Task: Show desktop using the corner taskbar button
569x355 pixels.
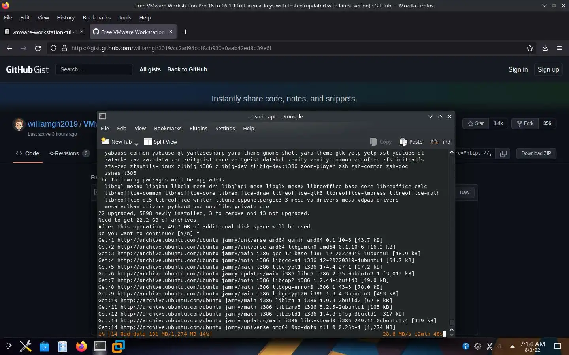Action: [x=558, y=346]
